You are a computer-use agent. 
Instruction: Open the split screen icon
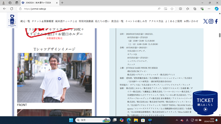[180, 9]
